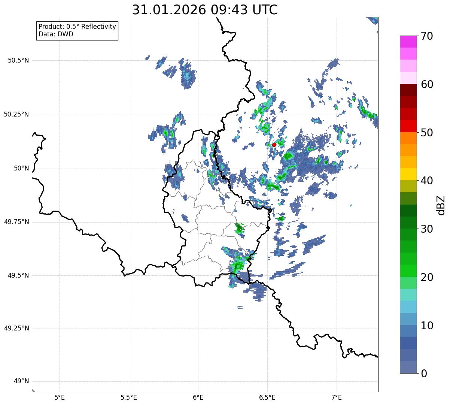This screenshot has height=405, width=450.
Task: Click the '7°E' longitude label
Action: (x=337, y=398)
